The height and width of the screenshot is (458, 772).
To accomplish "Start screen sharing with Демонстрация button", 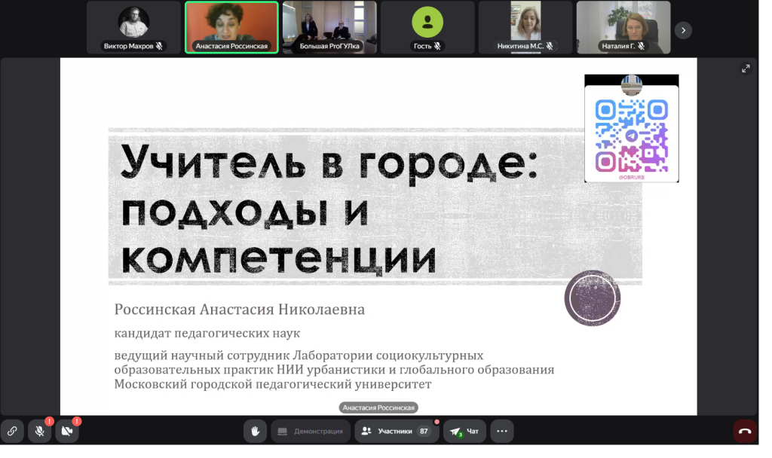I will [x=310, y=432].
